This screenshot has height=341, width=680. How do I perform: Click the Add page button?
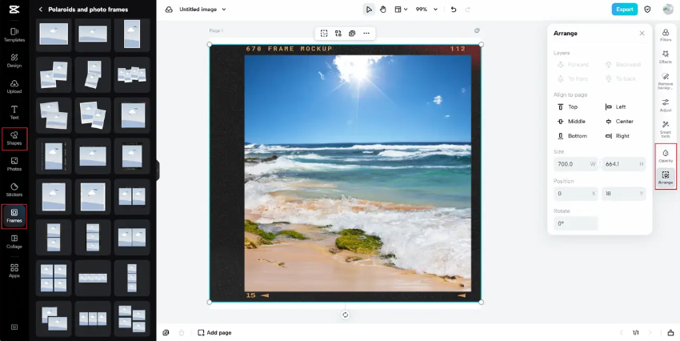pyautogui.click(x=214, y=333)
